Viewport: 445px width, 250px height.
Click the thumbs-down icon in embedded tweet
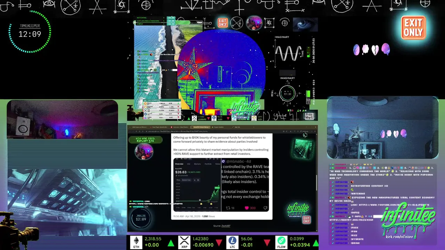(265, 208)
